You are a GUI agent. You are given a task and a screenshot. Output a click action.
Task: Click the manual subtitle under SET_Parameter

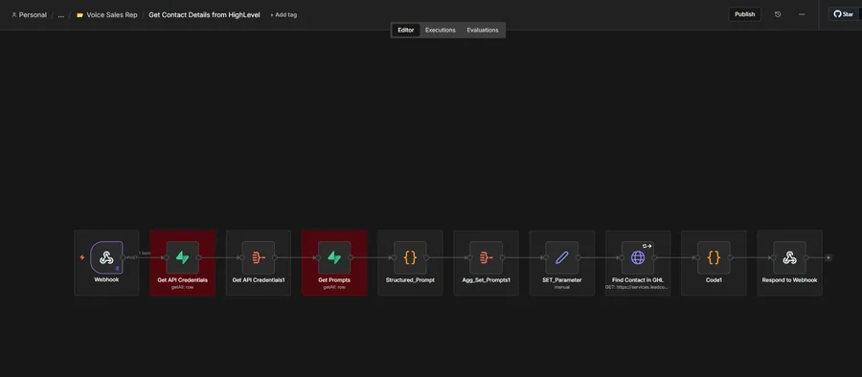click(562, 287)
